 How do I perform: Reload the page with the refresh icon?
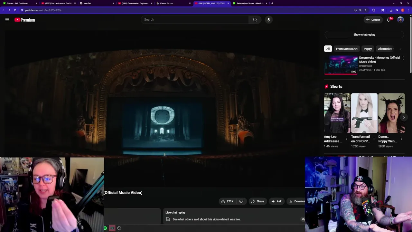click(15, 10)
